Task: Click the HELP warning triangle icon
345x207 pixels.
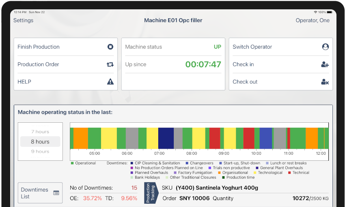Action: [110, 82]
